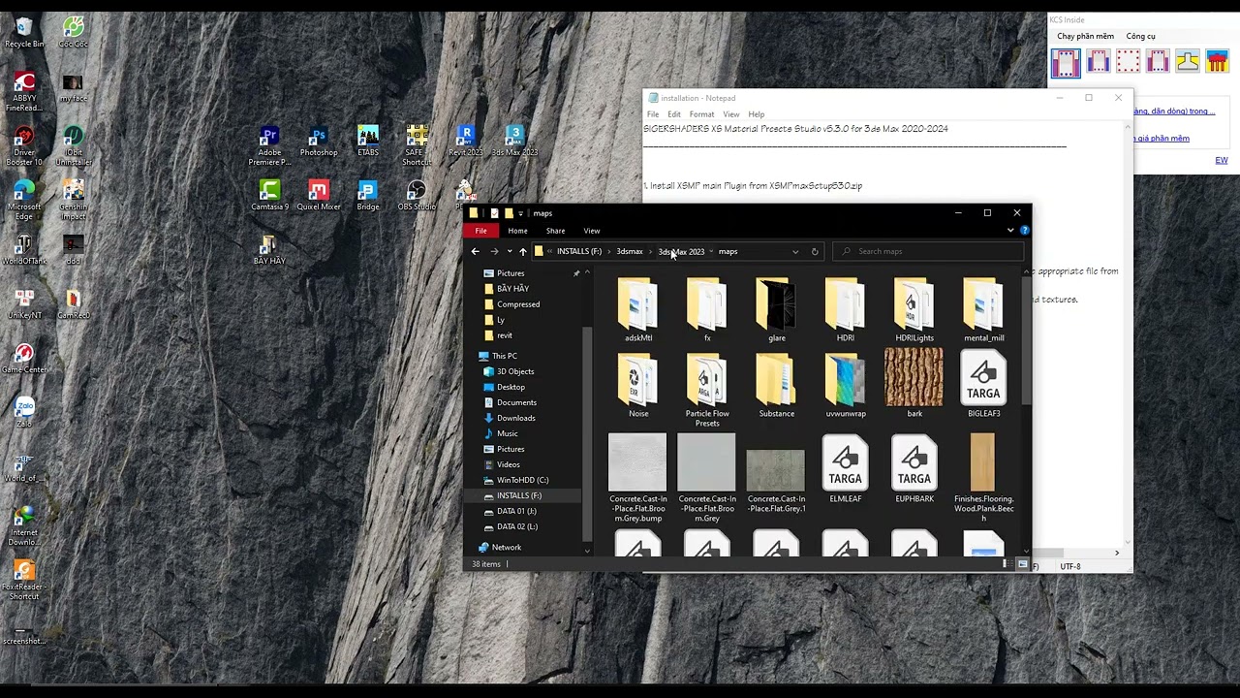Open Notepad Help menu
Viewport: 1240px width, 698px height.
756,114
